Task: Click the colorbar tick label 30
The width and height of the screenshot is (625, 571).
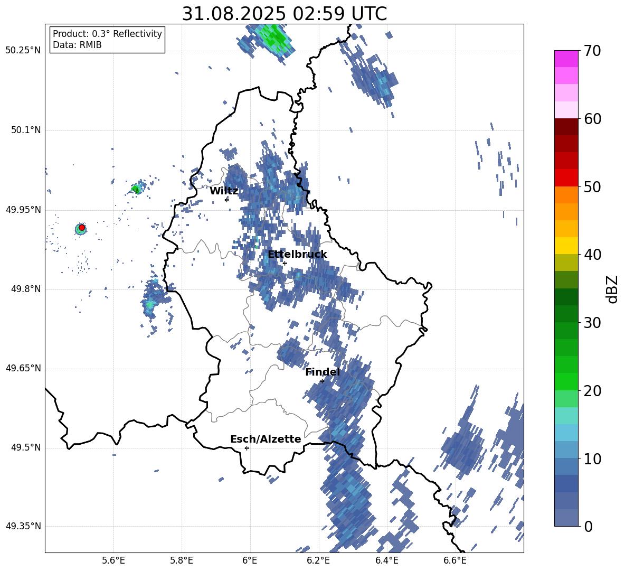Action: point(592,323)
